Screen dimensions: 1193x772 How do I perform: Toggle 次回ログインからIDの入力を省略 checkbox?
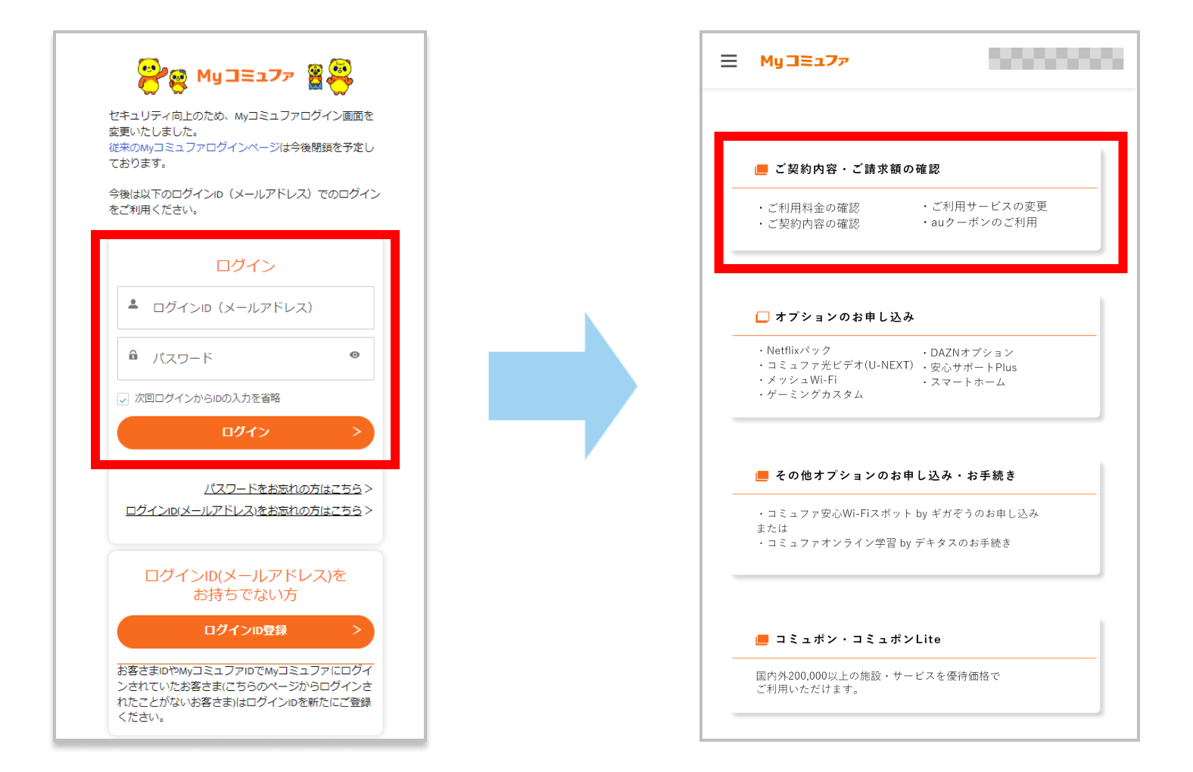(x=123, y=399)
